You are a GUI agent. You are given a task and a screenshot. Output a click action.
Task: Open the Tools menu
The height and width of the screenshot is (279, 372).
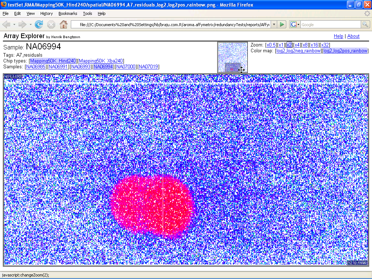tap(88, 13)
